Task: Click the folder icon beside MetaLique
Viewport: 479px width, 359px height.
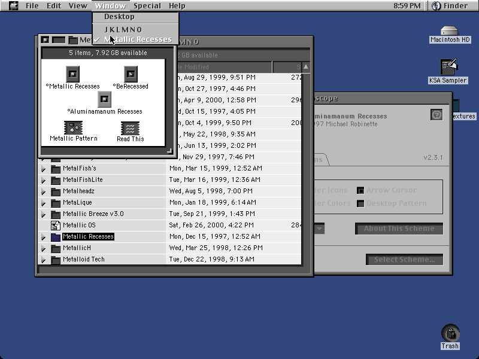Action: point(56,203)
